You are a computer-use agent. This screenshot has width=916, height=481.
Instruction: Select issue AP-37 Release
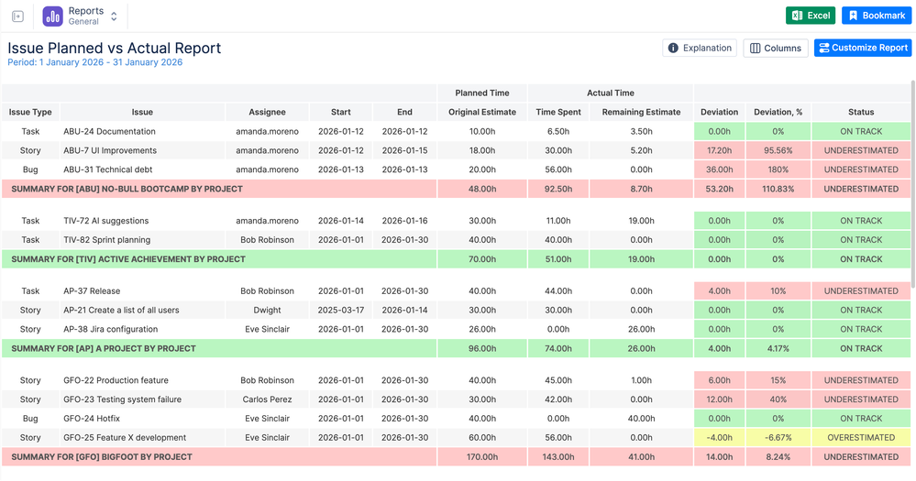(92, 290)
